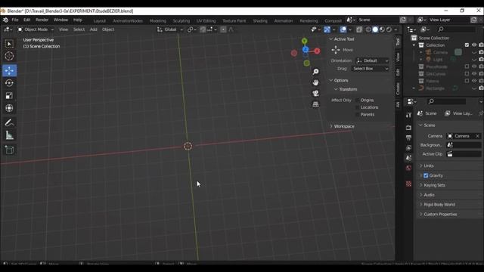Open the File menu

(x=15, y=20)
